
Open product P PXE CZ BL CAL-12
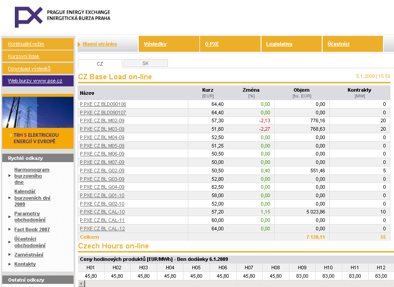pos(102,229)
